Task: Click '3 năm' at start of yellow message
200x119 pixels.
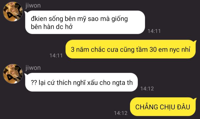Action: 80,49
